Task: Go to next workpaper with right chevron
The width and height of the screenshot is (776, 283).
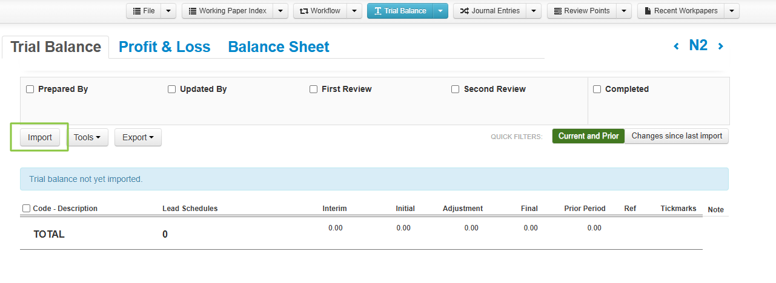Action: 720,47
